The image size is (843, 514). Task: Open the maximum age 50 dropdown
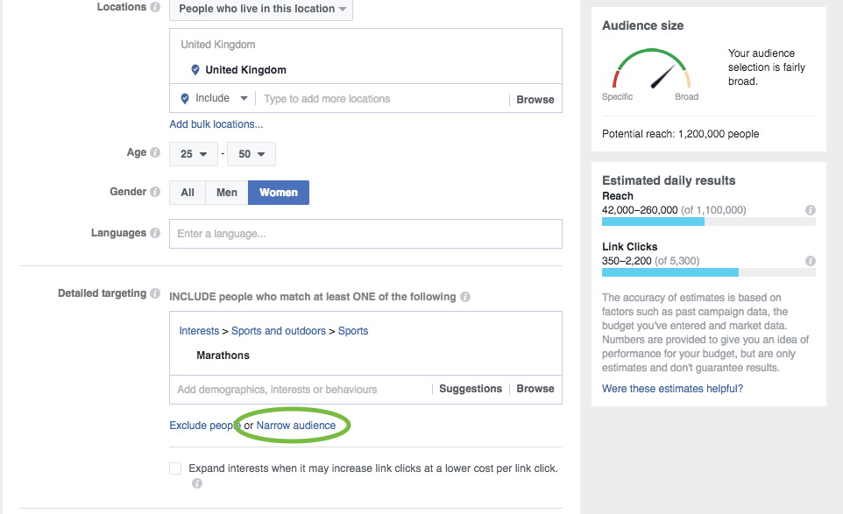(x=251, y=154)
